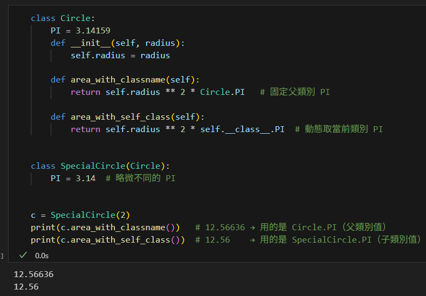The width and height of the screenshot is (426, 296).
Task: Click the '__init__' method name
Action: pyautogui.click(x=91, y=43)
